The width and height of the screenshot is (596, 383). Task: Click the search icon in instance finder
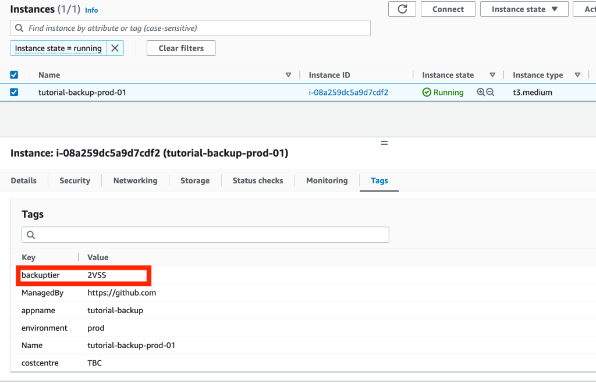(x=19, y=28)
